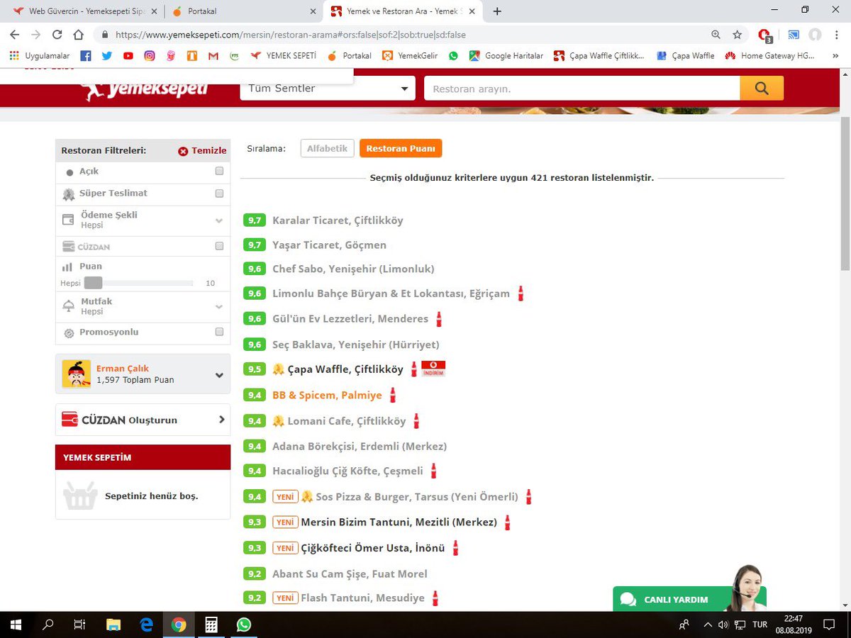The image size is (851, 638).
Task: Click the red extension icon with badge
Action: click(764, 35)
